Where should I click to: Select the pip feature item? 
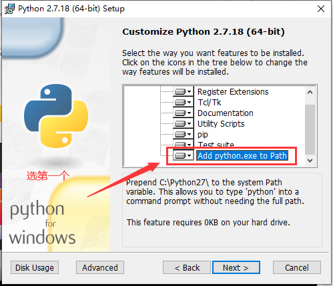[x=203, y=135]
